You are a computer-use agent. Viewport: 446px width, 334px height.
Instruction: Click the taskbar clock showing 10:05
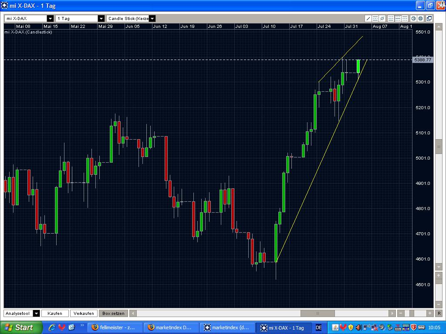434,327
